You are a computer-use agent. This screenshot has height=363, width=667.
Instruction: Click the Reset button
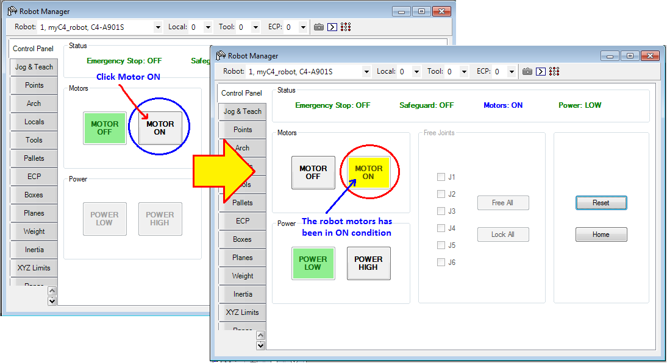601,203
